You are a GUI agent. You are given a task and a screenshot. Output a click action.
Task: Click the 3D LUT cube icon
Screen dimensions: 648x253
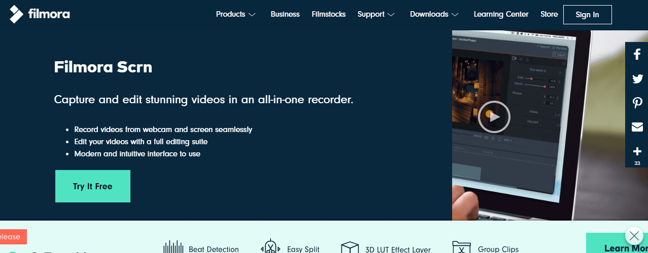pos(350,247)
